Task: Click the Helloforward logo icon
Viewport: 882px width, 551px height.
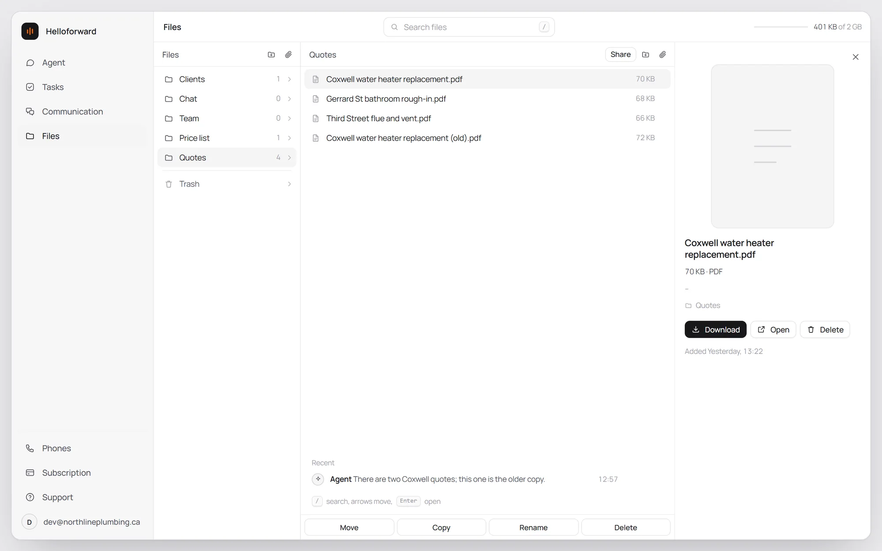Action: pos(30,31)
